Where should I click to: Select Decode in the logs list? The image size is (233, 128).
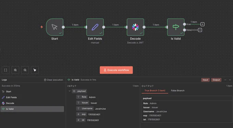click(x=32, y=103)
